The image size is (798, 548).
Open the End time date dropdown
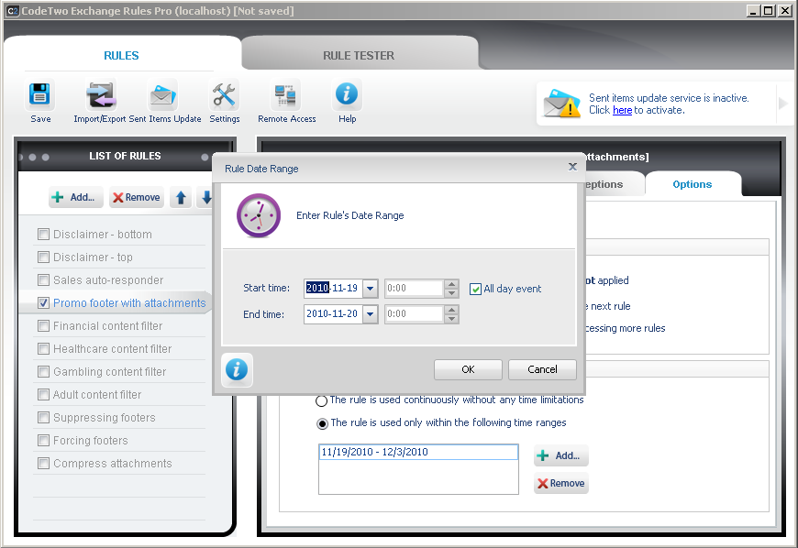(x=370, y=314)
